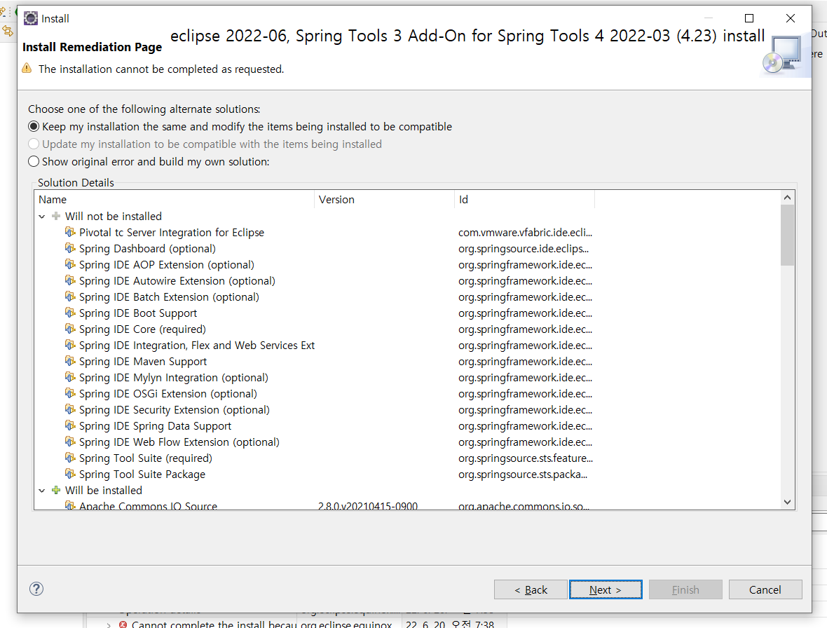827x628 pixels.
Task: Click feature icon of Spring IDE Spring Data Support
Action: (x=70, y=425)
